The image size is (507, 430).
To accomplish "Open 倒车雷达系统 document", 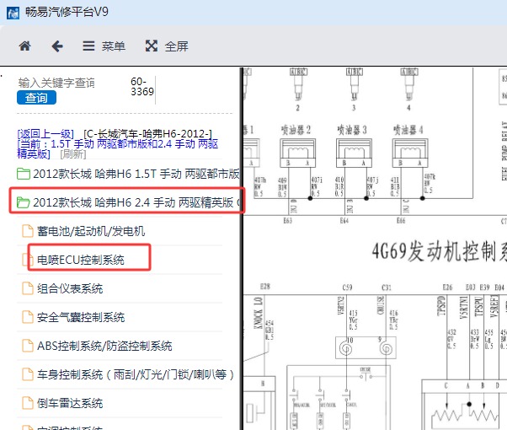I will pos(70,403).
